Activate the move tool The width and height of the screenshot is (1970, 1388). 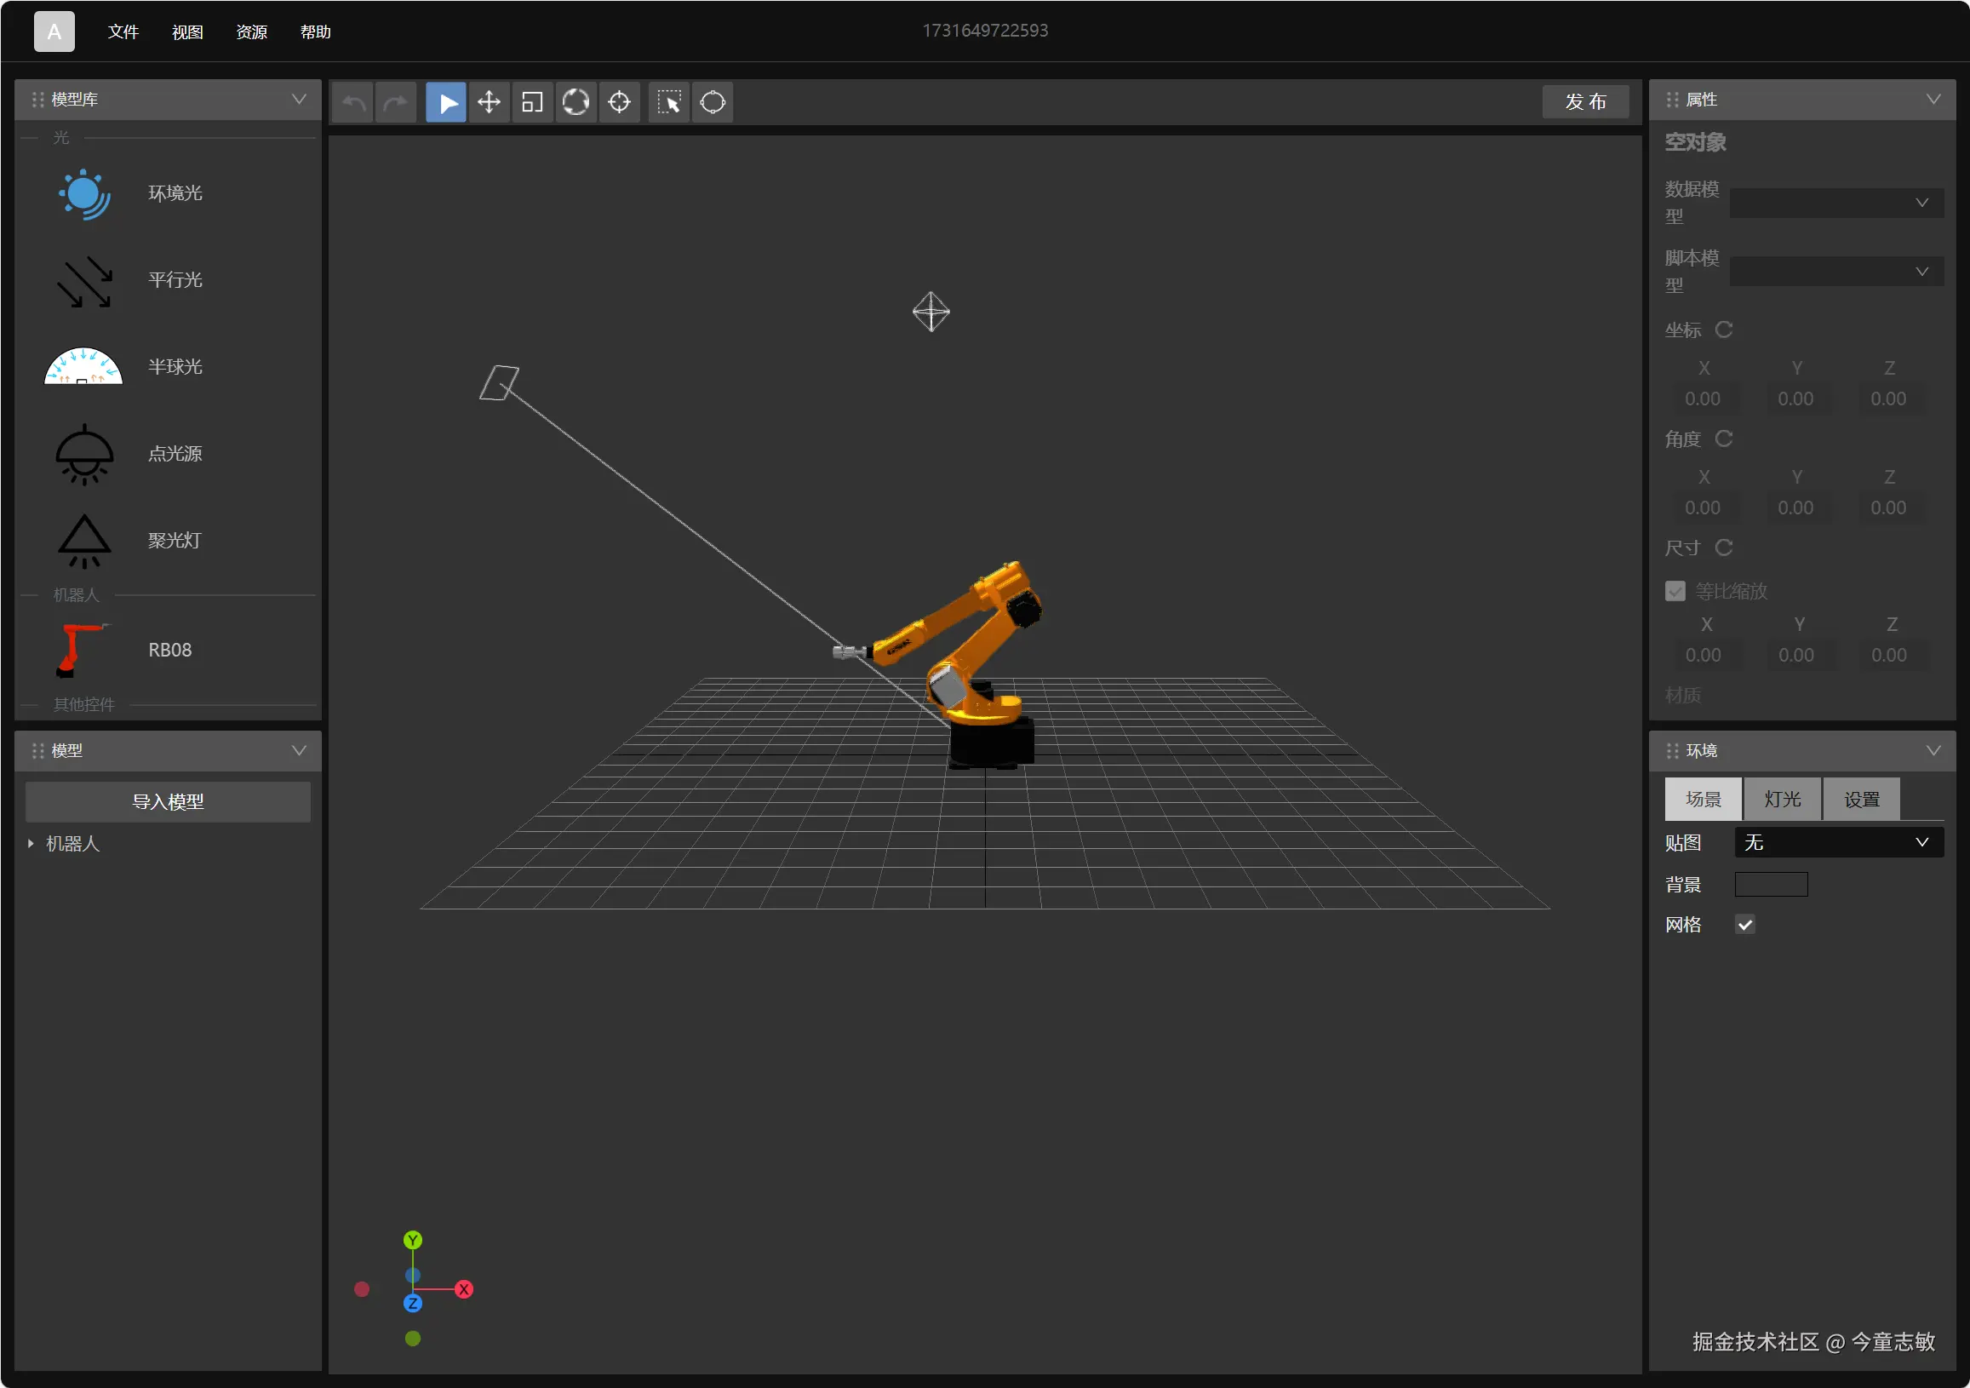pos(489,103)
